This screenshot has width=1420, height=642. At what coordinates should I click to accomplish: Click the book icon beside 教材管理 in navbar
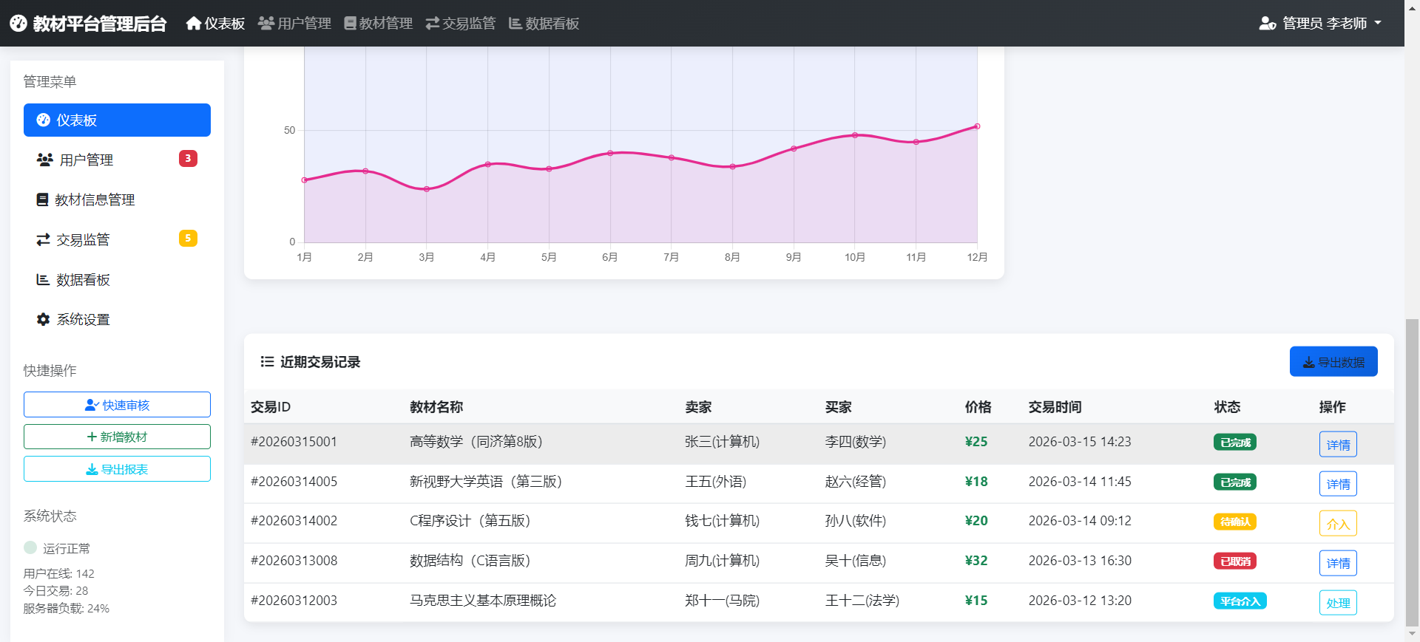[350, 24]
